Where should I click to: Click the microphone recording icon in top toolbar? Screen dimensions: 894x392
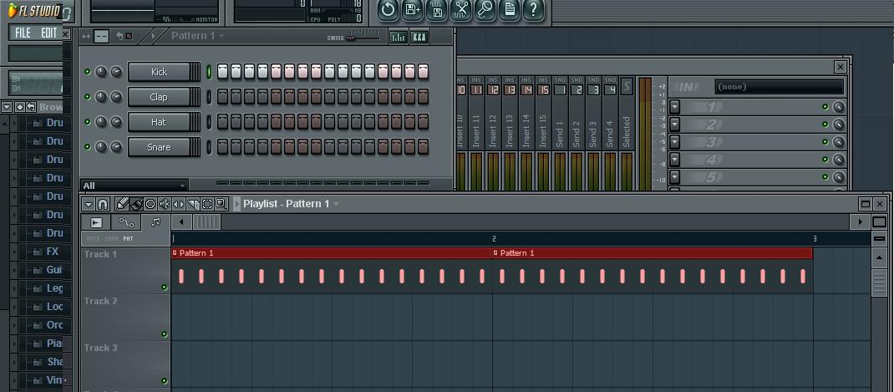(x=485, y=9)
